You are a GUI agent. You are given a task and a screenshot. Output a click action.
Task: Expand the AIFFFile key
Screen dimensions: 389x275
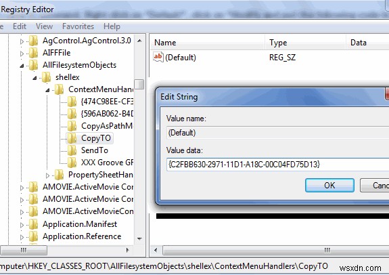click(22, 54)
